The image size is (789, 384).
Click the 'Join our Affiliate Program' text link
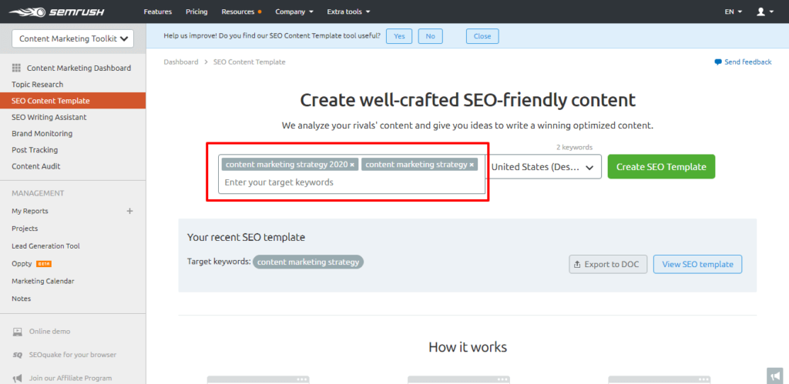pyautogui.click(x=70, y=378)
